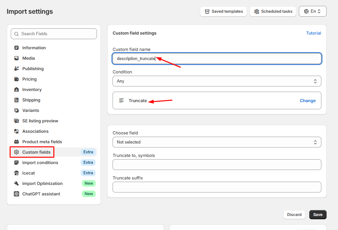338x230 pixels.
Task: Click the Custom field settings heading
Action: (134, 33)
